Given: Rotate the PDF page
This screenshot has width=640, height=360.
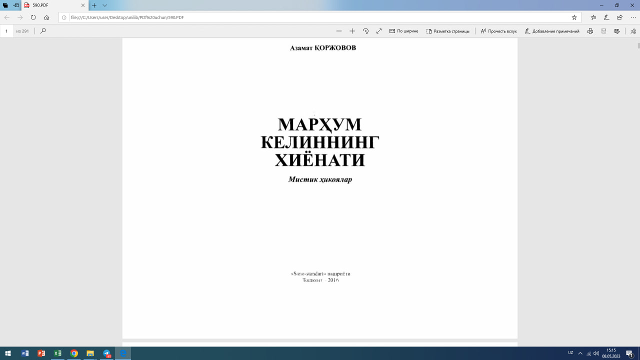Looking at the screenshot, I should pyautogui.click(x=365, y=30).
